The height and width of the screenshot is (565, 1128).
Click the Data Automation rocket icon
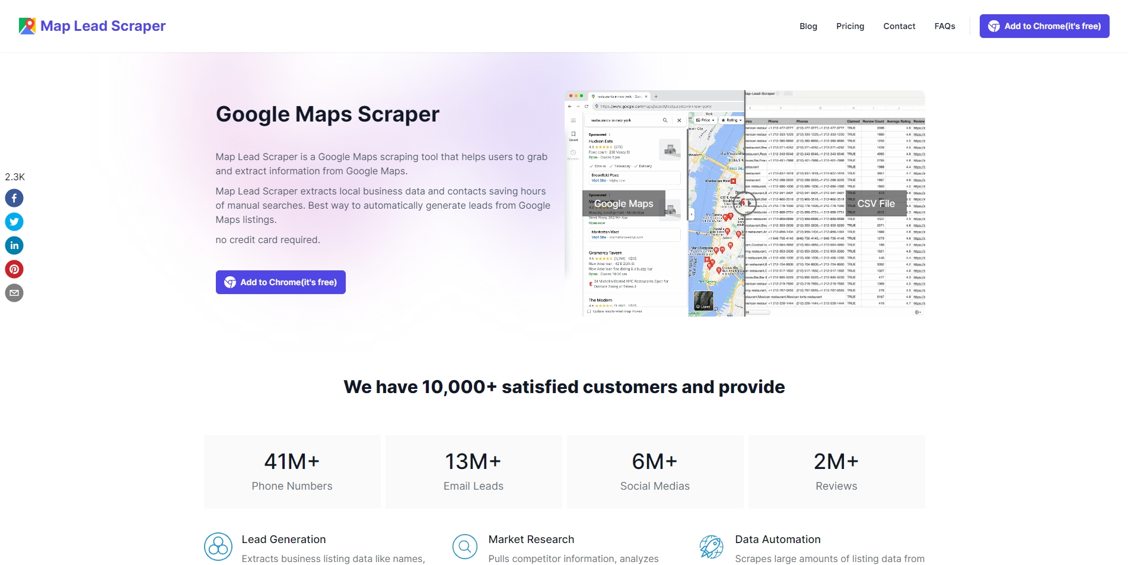coord(712,547)
